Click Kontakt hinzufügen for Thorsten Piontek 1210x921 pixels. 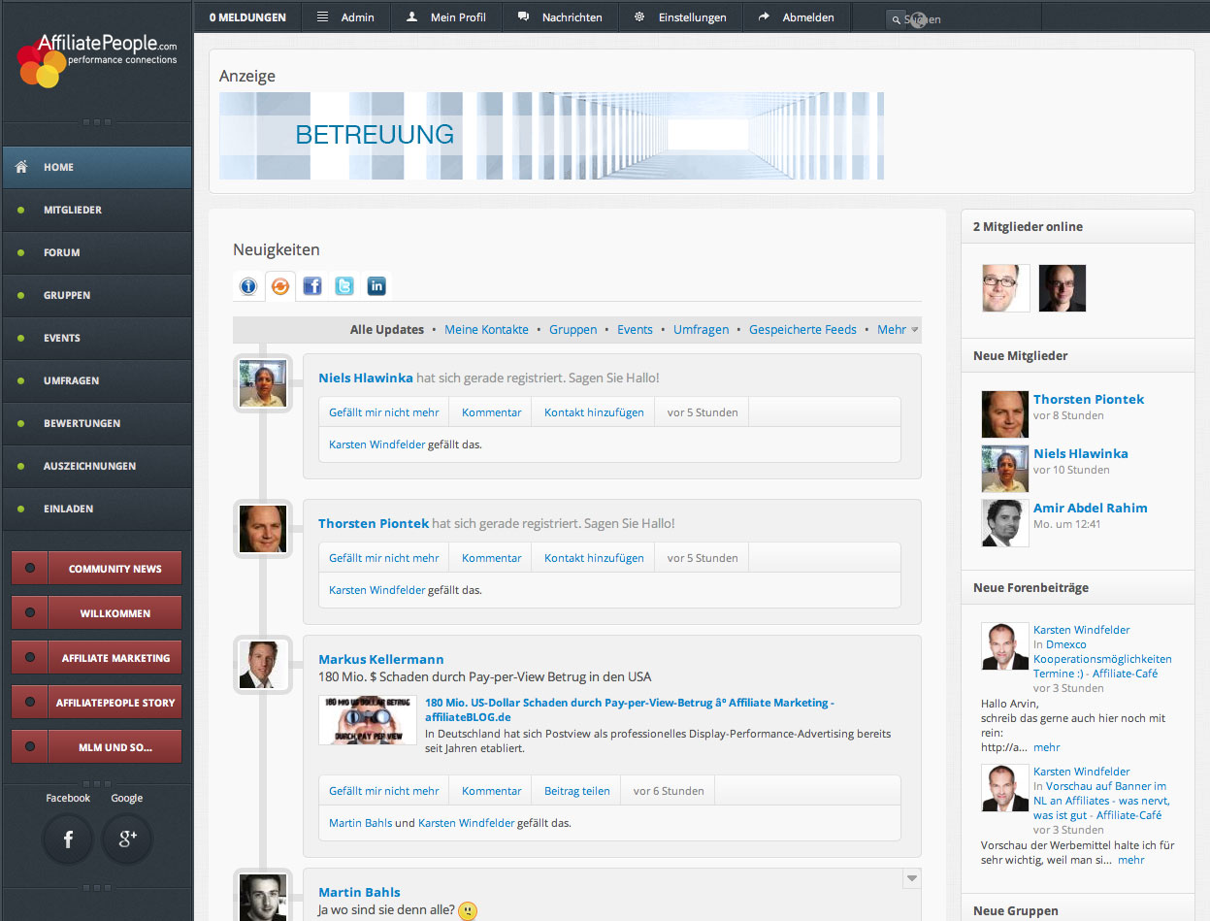click(594, 558)
